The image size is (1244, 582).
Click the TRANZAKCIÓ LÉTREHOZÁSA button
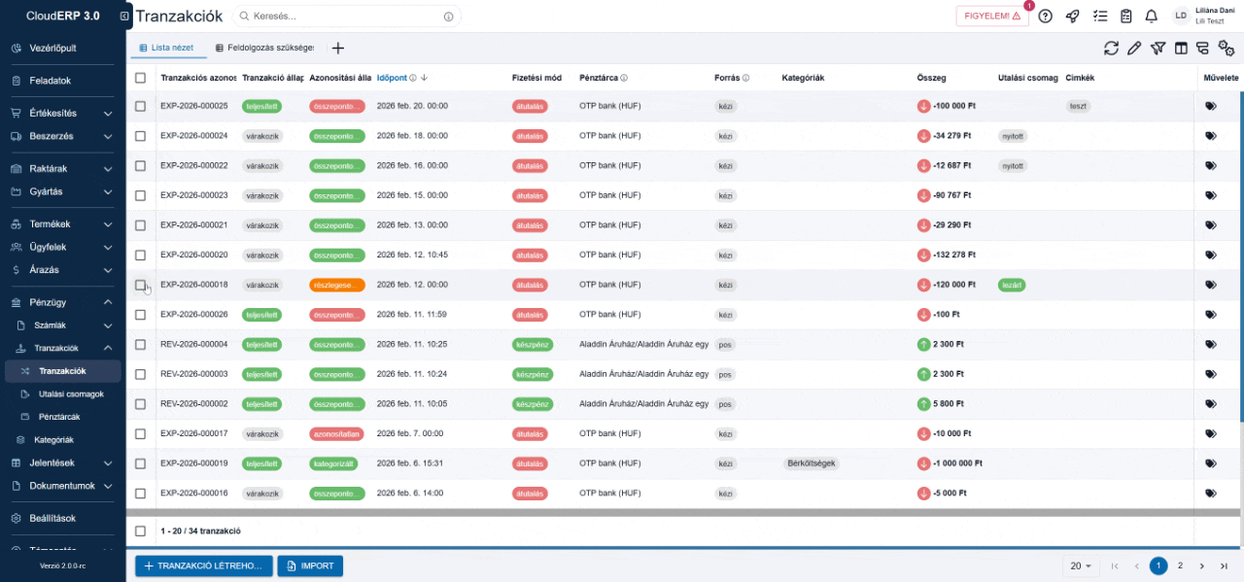(x=203, y=565)
